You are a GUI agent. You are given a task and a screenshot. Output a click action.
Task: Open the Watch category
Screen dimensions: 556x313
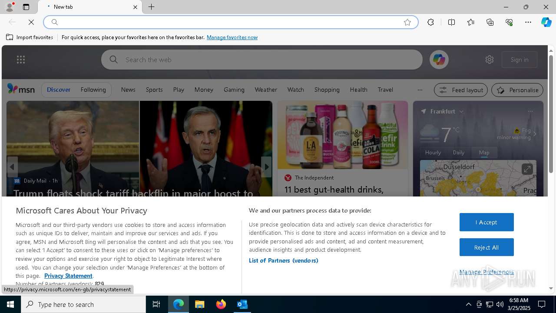[295, 90]
